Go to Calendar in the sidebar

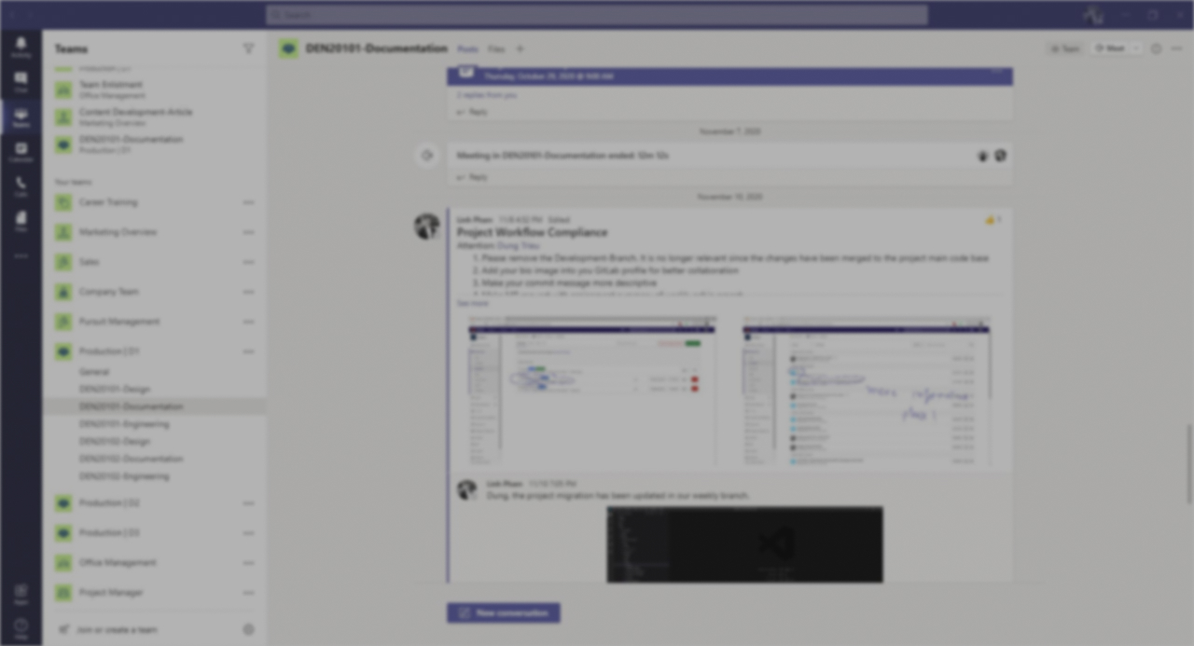tap(21, 152)
